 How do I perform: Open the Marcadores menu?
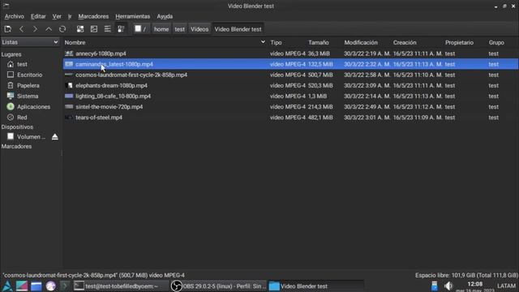point(93,16)
